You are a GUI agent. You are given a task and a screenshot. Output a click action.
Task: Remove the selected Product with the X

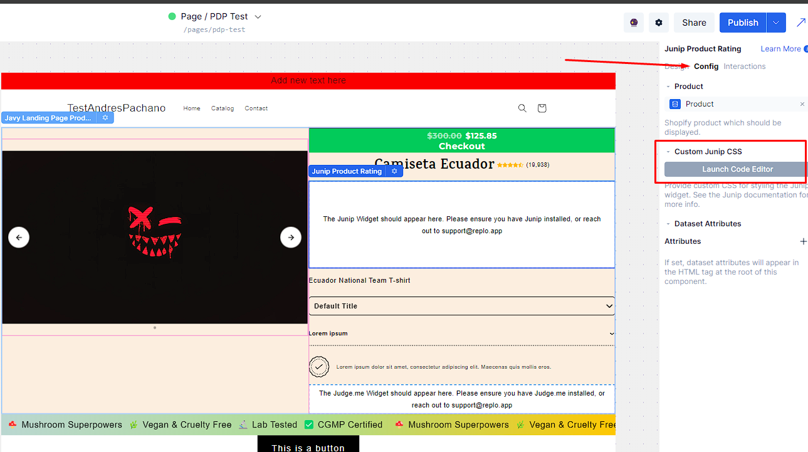click(x=802, y=104)
